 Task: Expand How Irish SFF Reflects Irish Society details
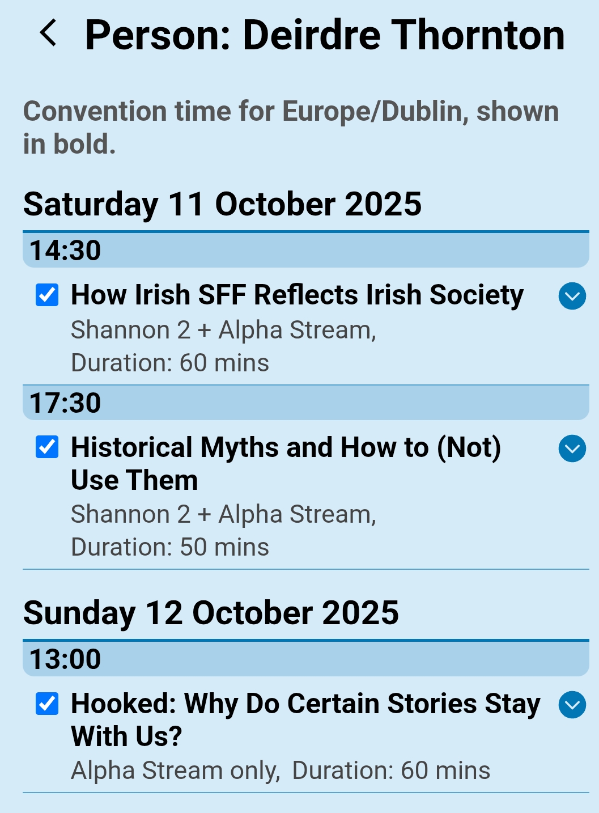572,296
